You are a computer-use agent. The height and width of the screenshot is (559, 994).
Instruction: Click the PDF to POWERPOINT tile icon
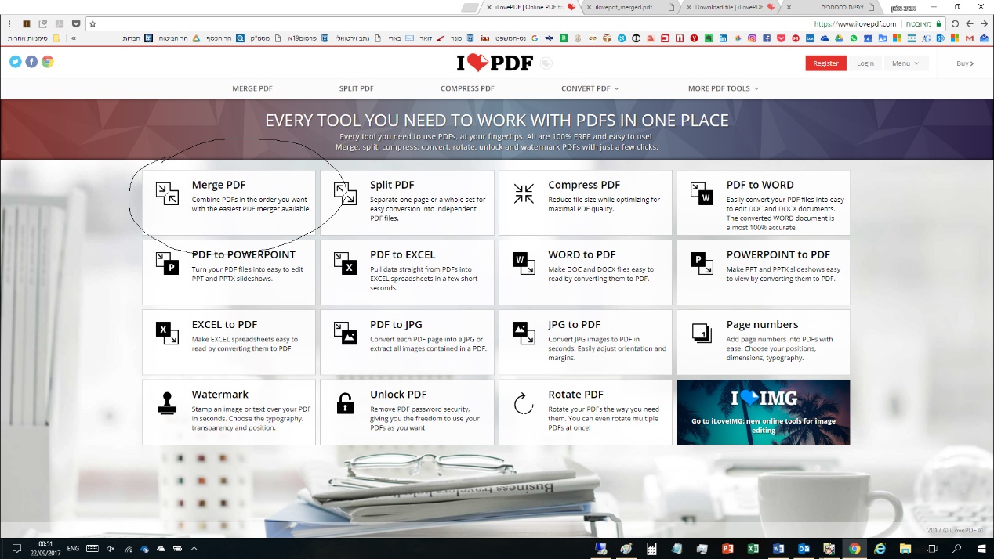(x=167, y=263)
